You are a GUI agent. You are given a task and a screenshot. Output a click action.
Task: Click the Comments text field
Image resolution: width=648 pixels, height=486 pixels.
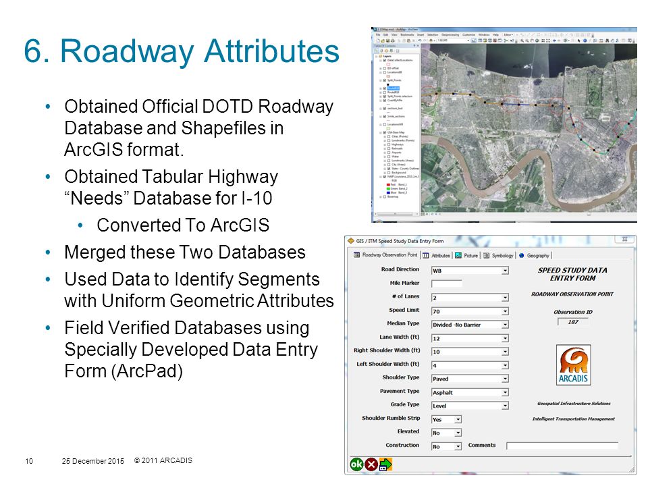[562, 446]
